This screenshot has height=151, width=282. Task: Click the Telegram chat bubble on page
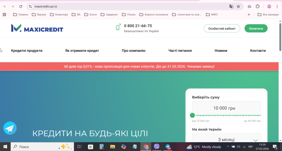coord(10,128)
